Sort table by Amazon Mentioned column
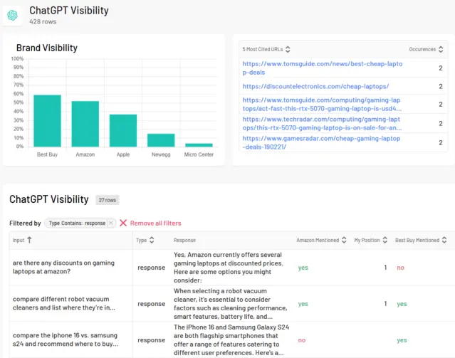 [x=345, y=241]
